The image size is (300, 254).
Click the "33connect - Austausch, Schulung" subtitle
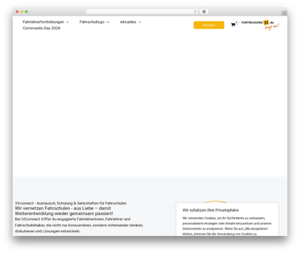(x=71, y=203)
